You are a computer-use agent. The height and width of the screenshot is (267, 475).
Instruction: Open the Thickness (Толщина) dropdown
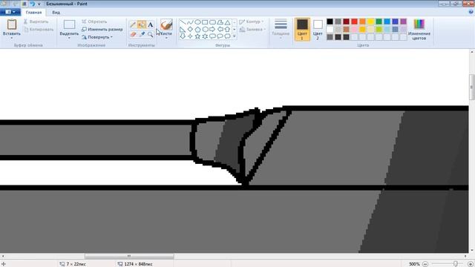coord(281,30)
